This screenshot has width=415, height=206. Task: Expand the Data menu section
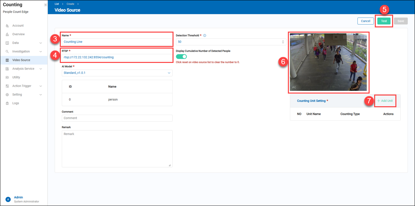[x=41, y=43]
